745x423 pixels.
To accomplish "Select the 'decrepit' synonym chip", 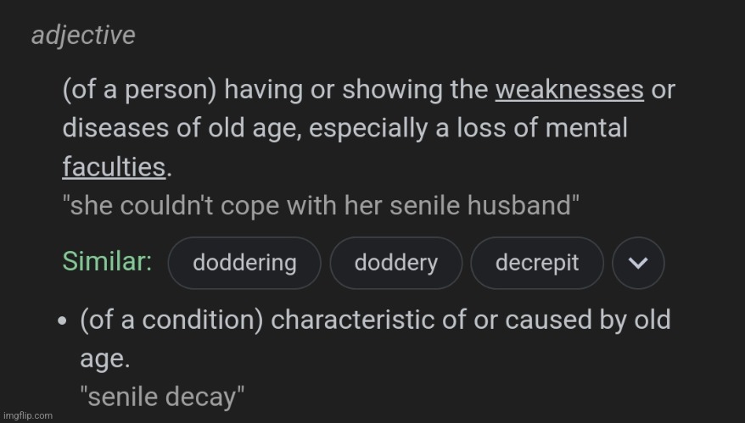I will coord(537,263).
